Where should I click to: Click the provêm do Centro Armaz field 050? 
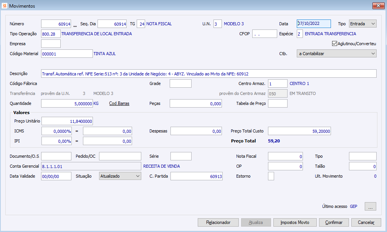click(x=278, y=93)
